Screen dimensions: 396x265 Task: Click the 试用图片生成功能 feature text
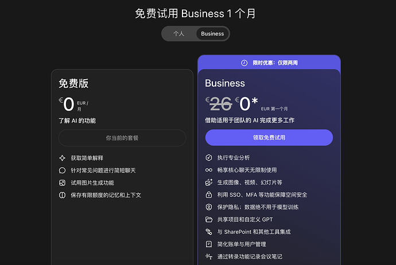[x=92, y=183]
